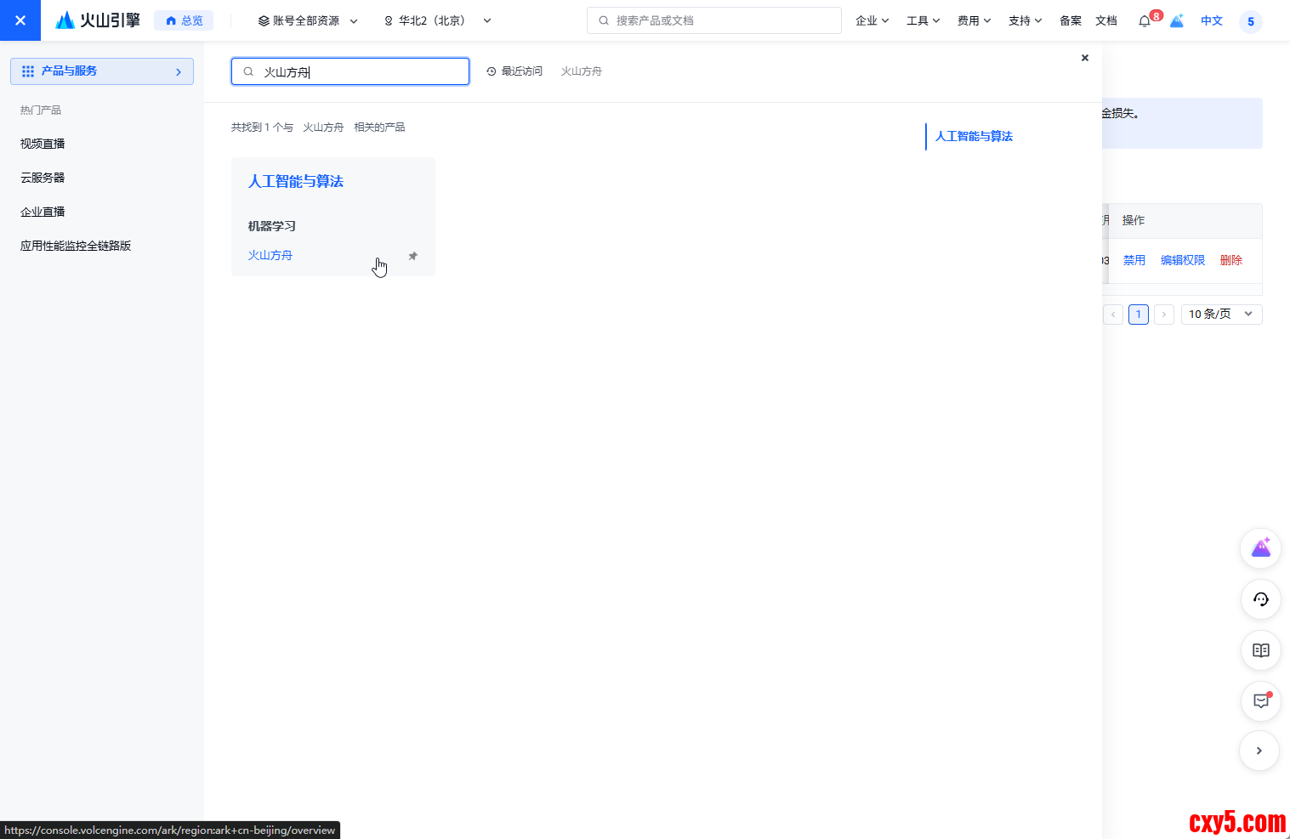The image size is (1290, 839).
Task: Expand the 账号全部资源 dropdown
Action: [308, 20]
